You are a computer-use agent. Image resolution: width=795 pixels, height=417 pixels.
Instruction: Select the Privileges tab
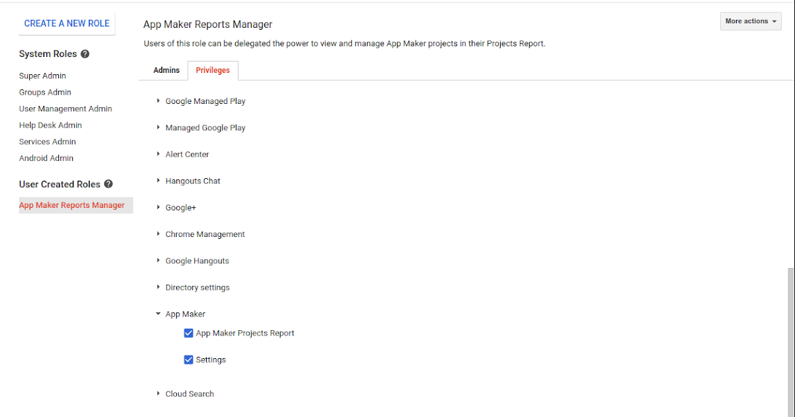213,69
